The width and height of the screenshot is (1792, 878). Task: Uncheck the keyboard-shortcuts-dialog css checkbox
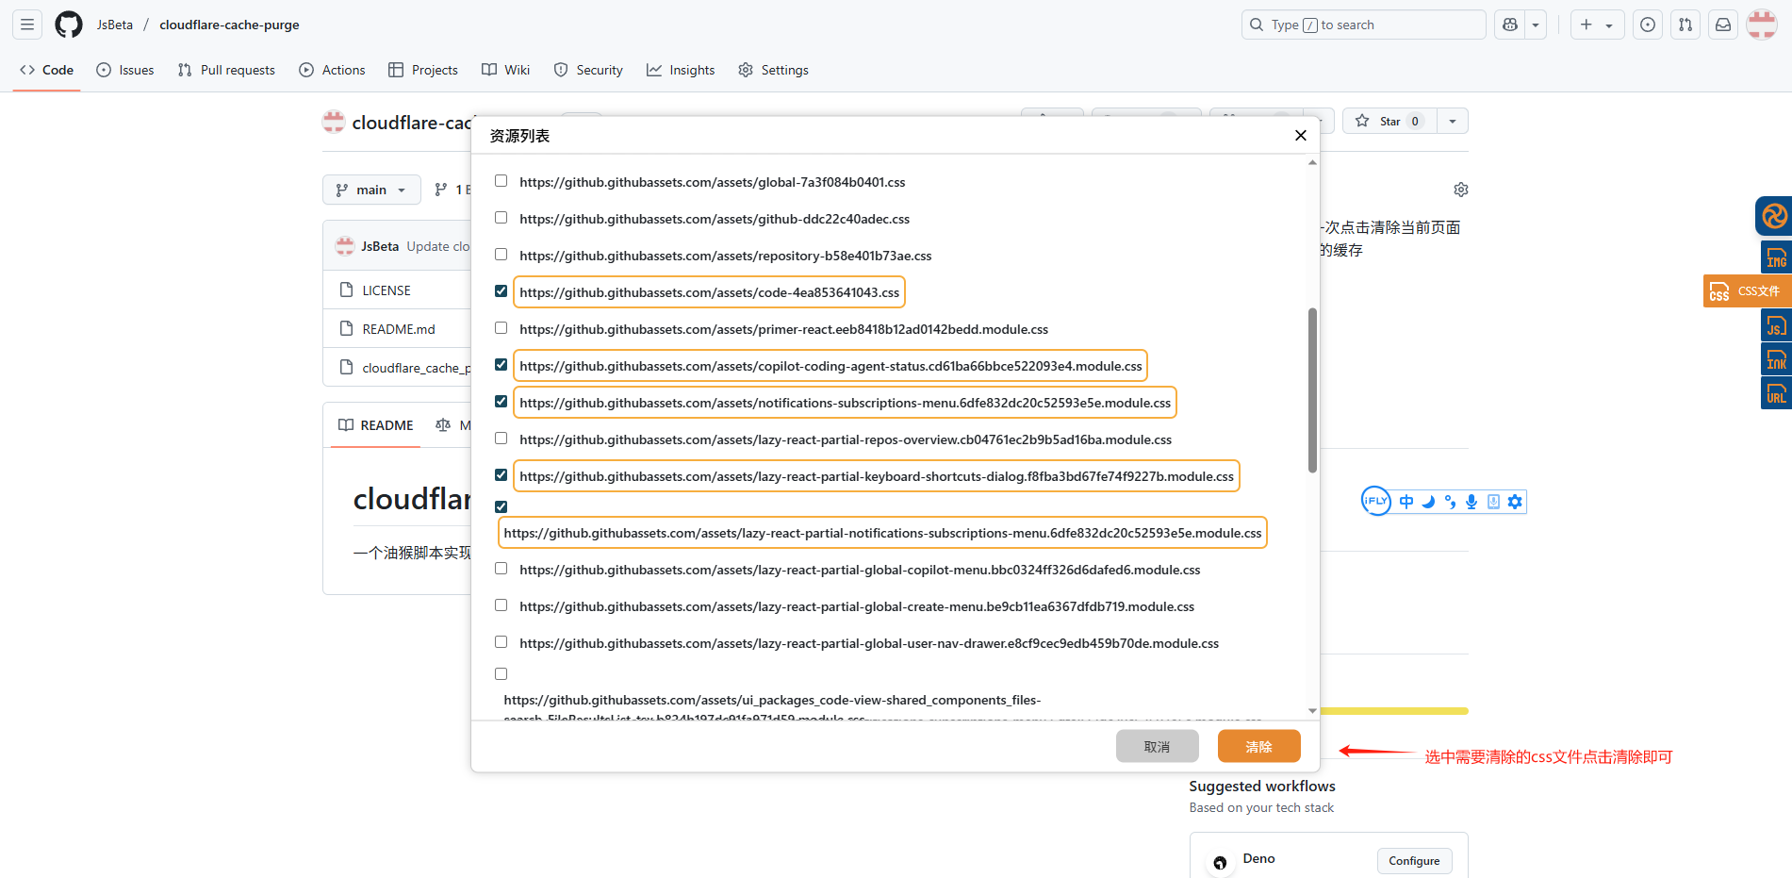coord(501,475)
